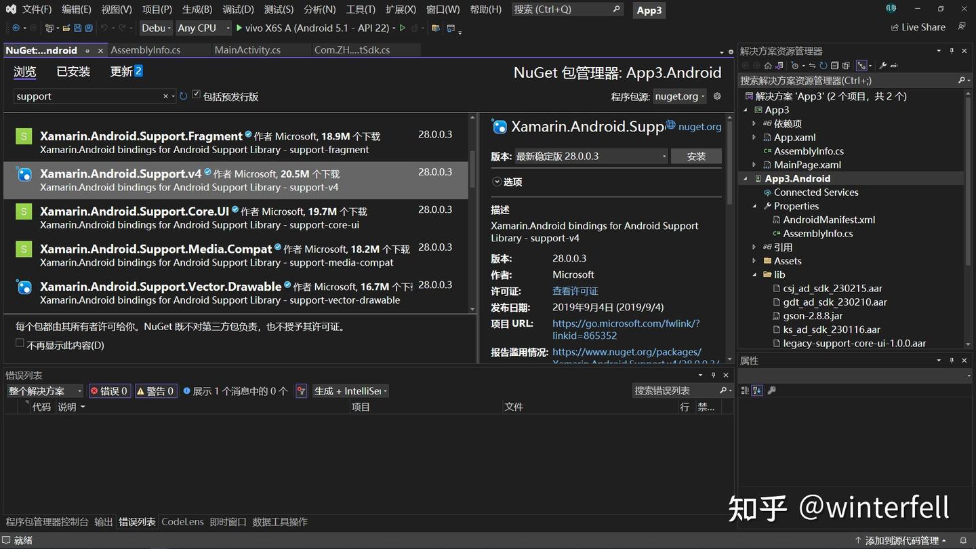This screenshot has height=549, width=976.
Task: Toggle the Messages filter in error list
Action: (235, 391)
